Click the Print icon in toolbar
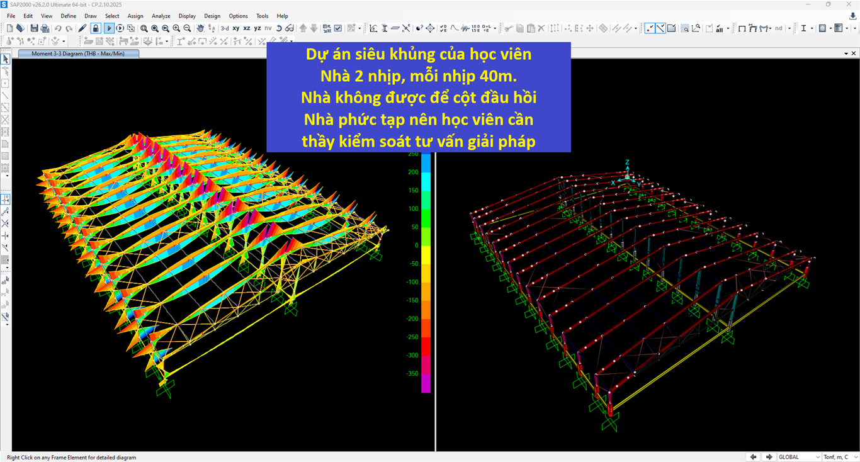 click(45, 28)
